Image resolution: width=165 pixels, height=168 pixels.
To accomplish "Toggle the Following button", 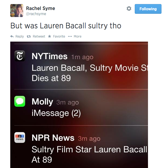I will pyautogui.click(x=148, y=9).
